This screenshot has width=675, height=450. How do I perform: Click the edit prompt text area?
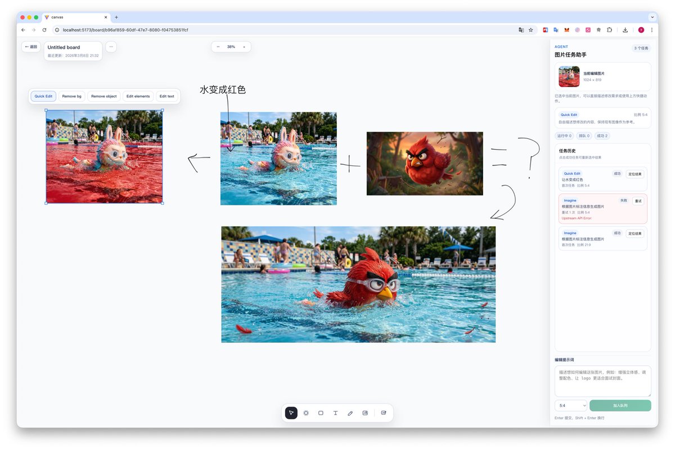click(603, 381)
